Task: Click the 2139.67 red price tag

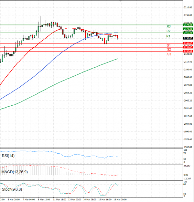Action: pos(188,47)
